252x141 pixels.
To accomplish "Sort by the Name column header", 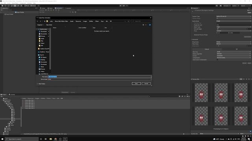I will 55,28.
